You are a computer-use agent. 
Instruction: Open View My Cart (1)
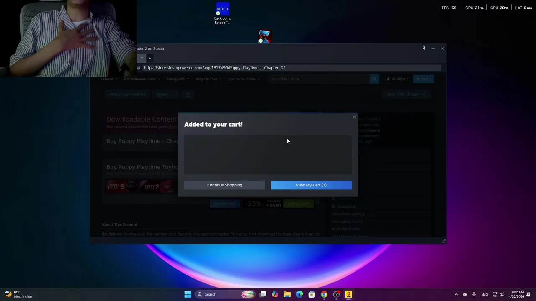pos(311,185)
